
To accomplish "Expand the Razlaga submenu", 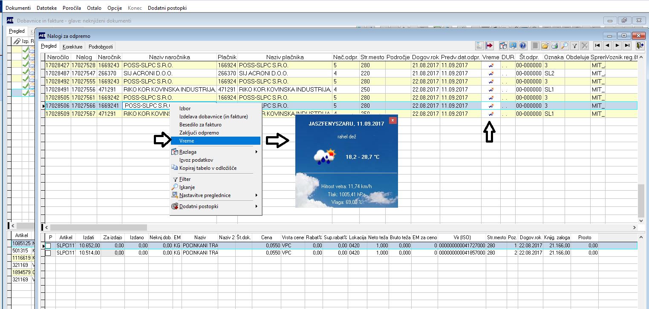I will pyautogui.click(x=215, y=152).
